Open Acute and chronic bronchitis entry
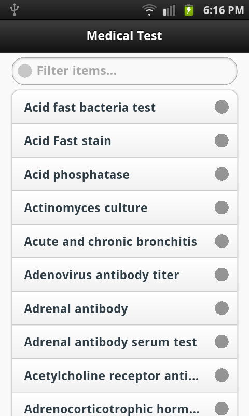Image resolution: width=249 pixels, height=416 pixels. pyautogui.click(x=125, y=241)
